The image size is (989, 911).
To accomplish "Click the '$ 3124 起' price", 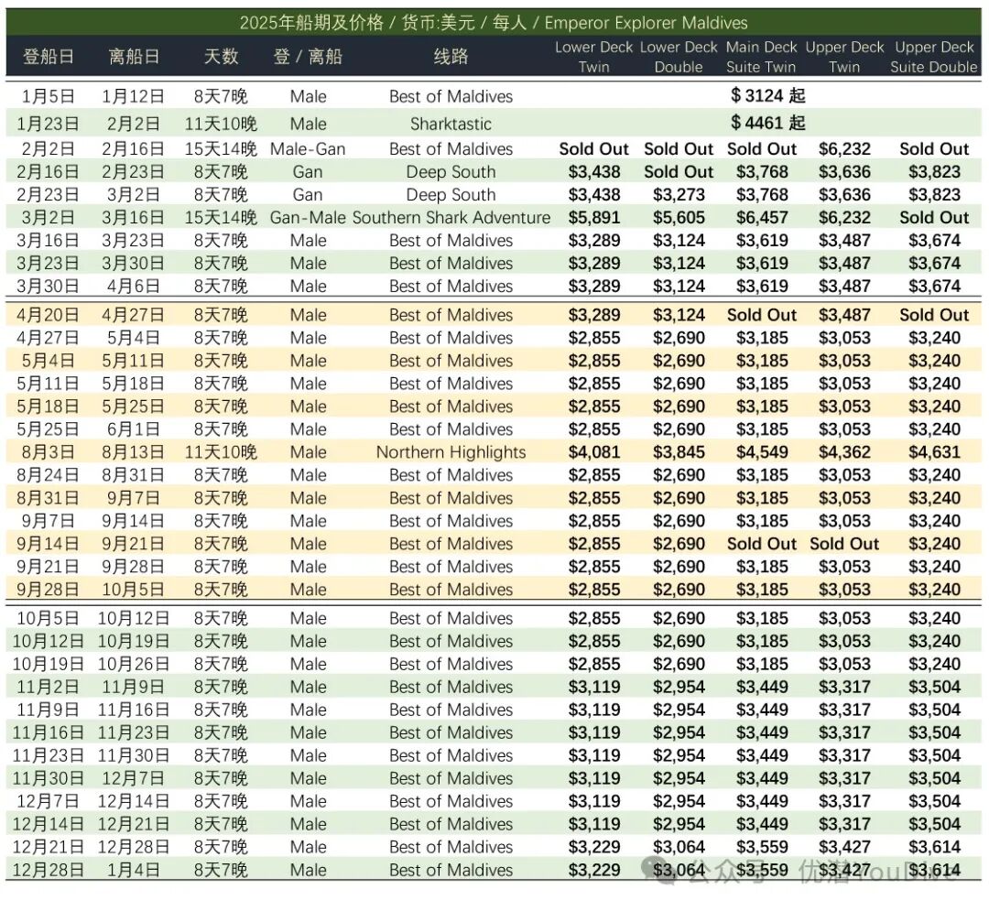I will click(767, 96).
